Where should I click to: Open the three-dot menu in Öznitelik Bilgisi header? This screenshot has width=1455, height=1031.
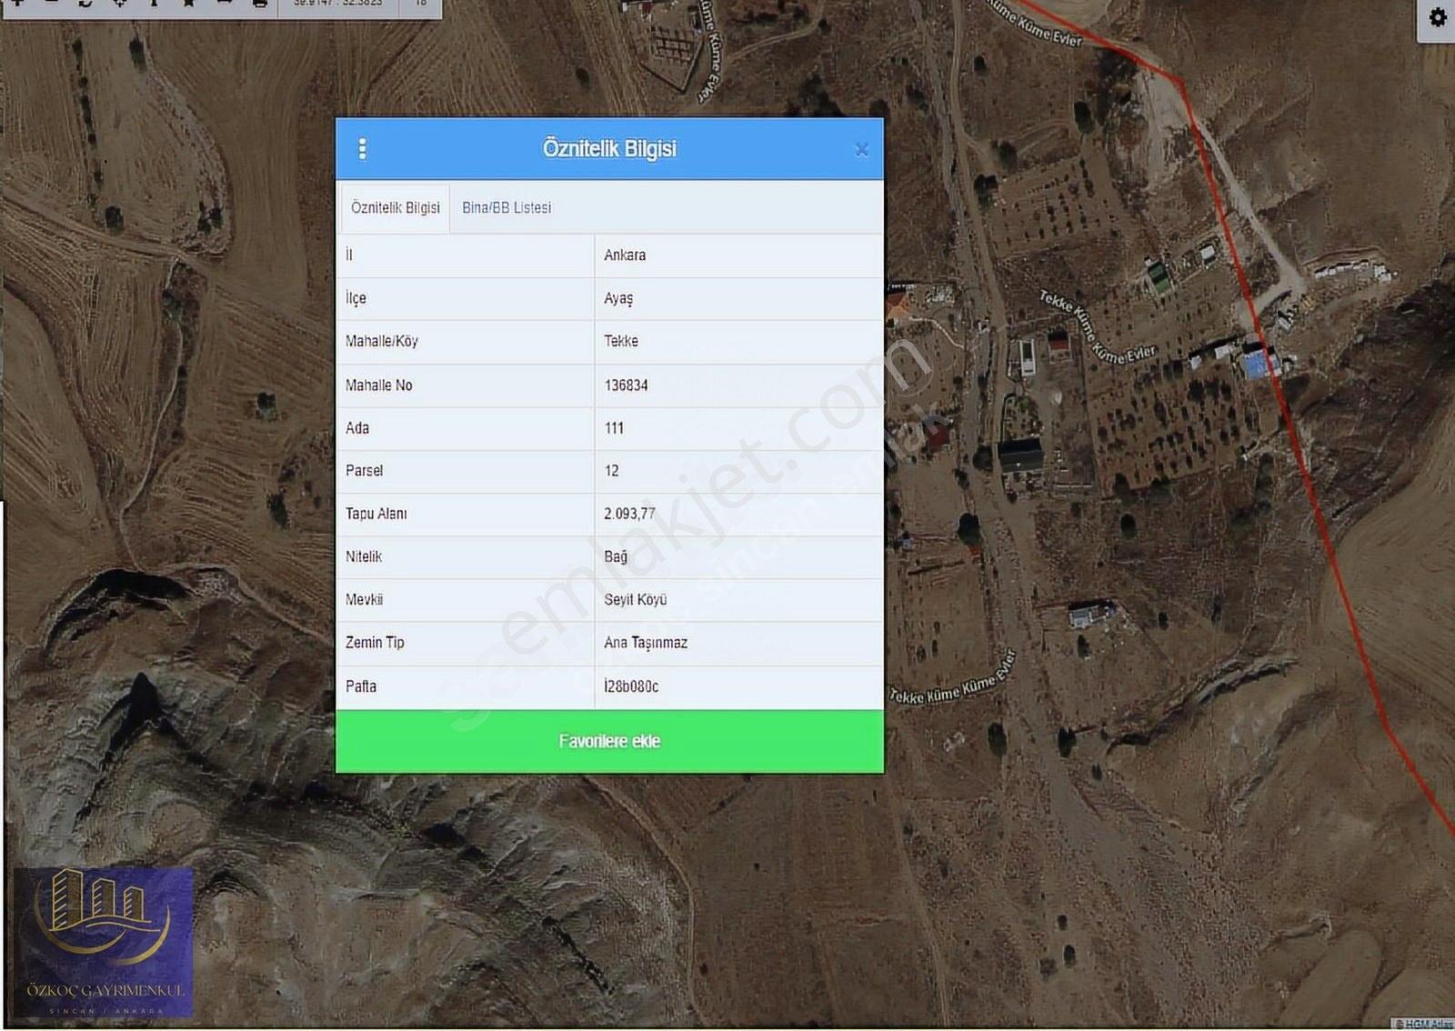(362, 148)
